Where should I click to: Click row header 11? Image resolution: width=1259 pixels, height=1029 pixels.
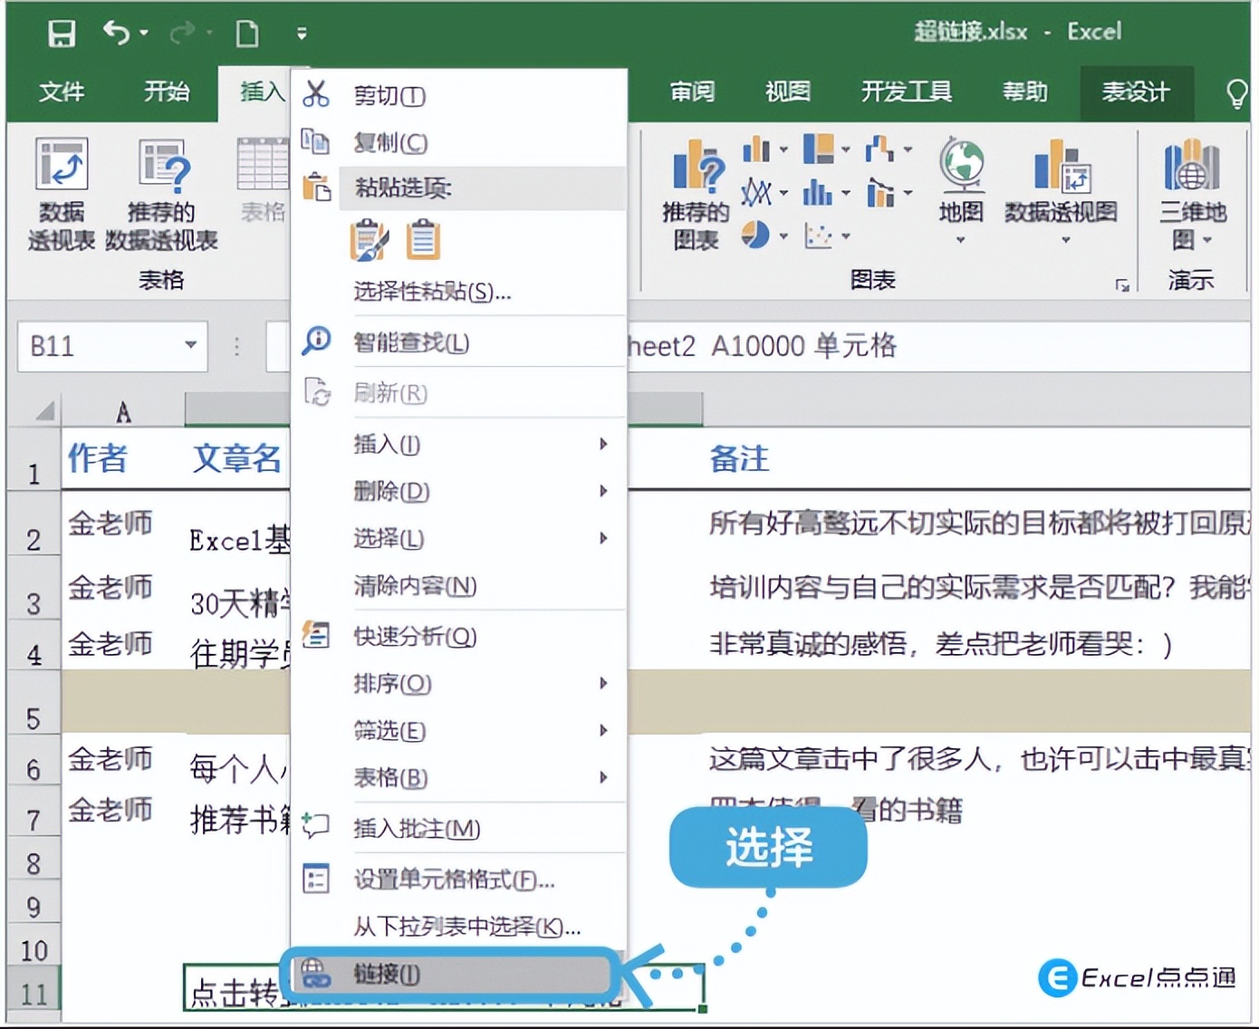click(x=34, y=994)
